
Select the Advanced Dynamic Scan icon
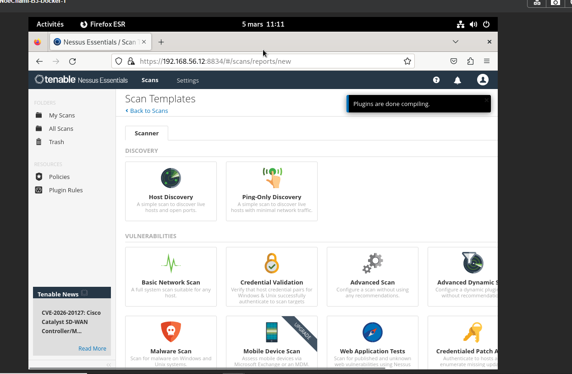click(473, 263)
